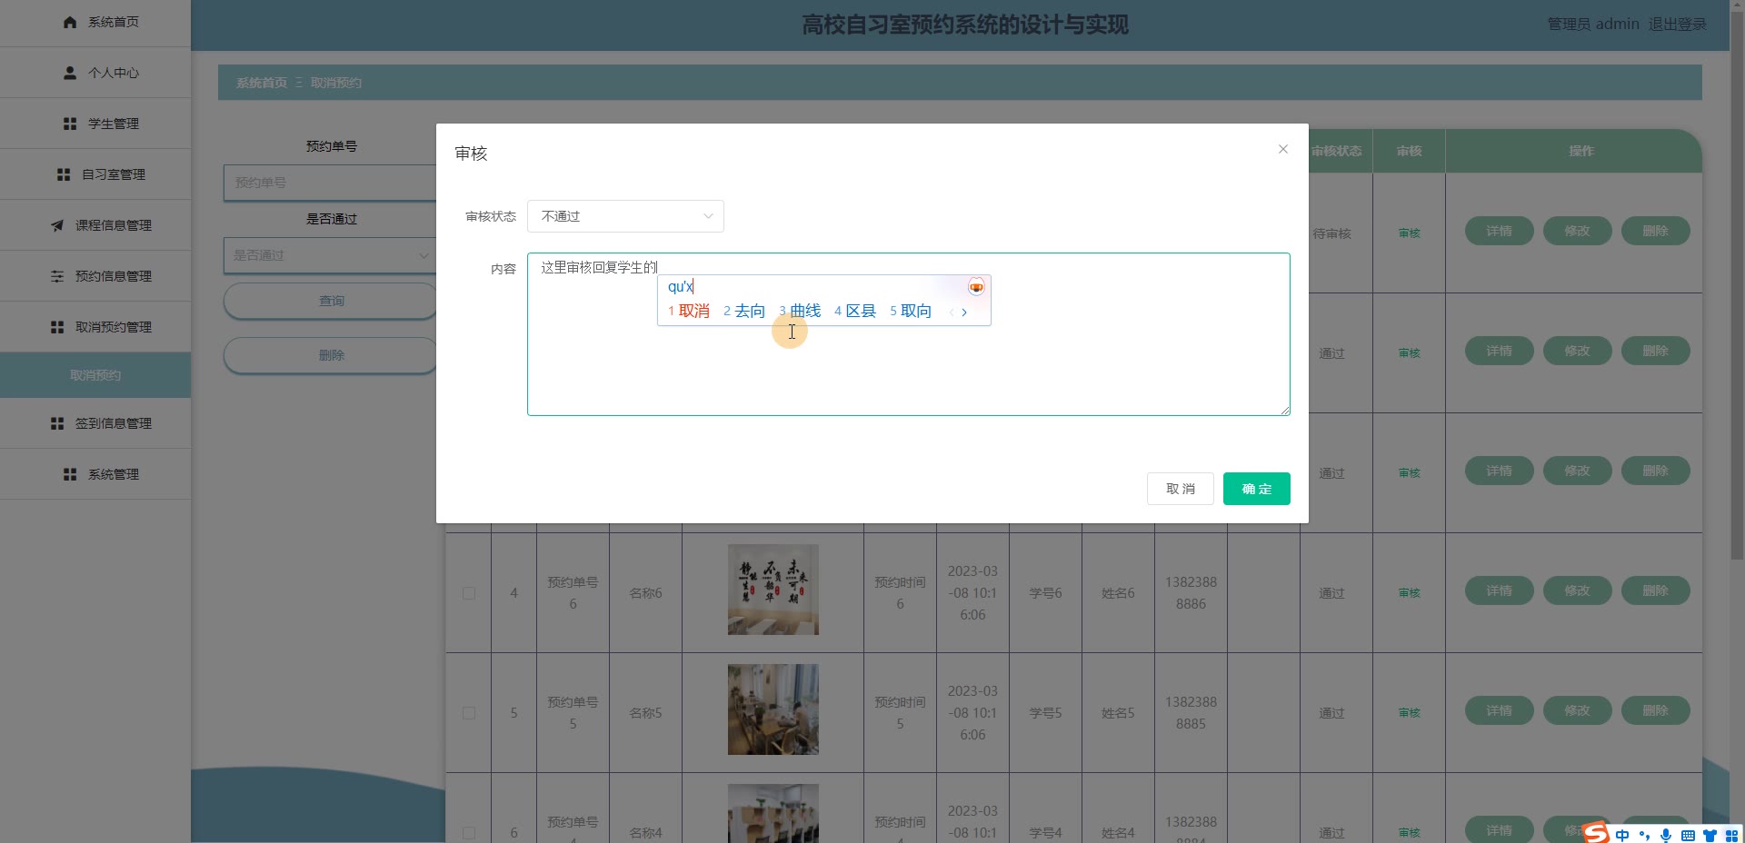Click the grid icon beside 自习室管理
The height and width of the screenshot is (843, 1745).
64,174
